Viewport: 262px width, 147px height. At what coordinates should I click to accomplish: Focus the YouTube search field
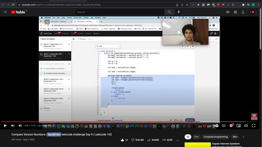point(120,12)
